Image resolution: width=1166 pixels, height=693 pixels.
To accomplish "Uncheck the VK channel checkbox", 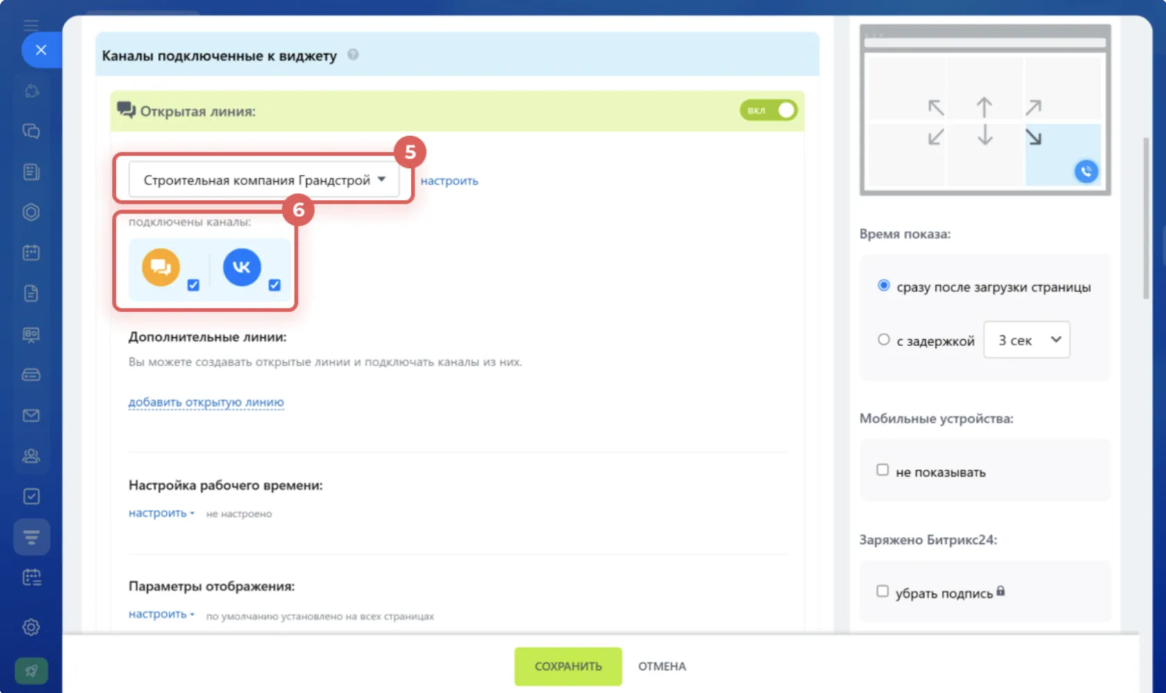I will point(275,285).
